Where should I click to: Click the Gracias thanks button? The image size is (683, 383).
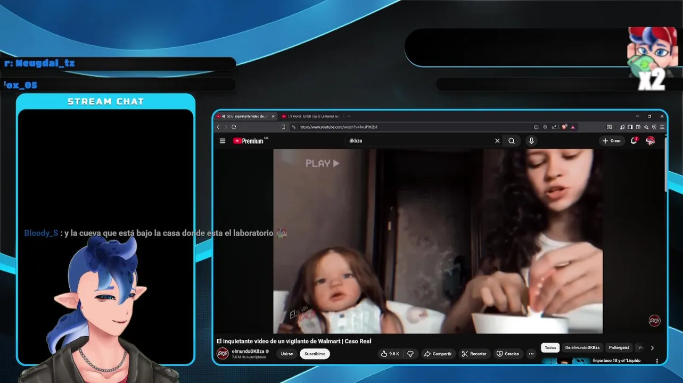pos(508,354)
